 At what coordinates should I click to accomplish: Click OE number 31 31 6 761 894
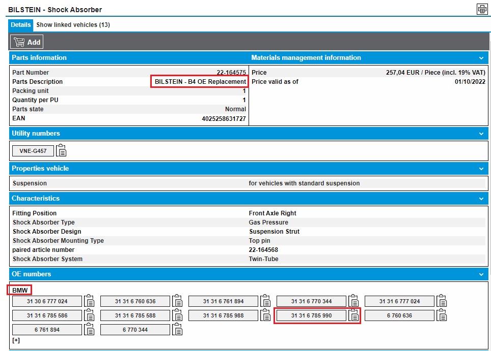223,301
